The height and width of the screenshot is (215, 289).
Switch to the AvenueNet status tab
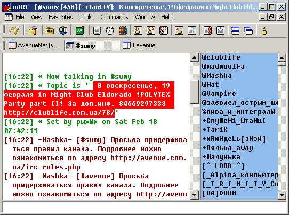click(34, 45)
